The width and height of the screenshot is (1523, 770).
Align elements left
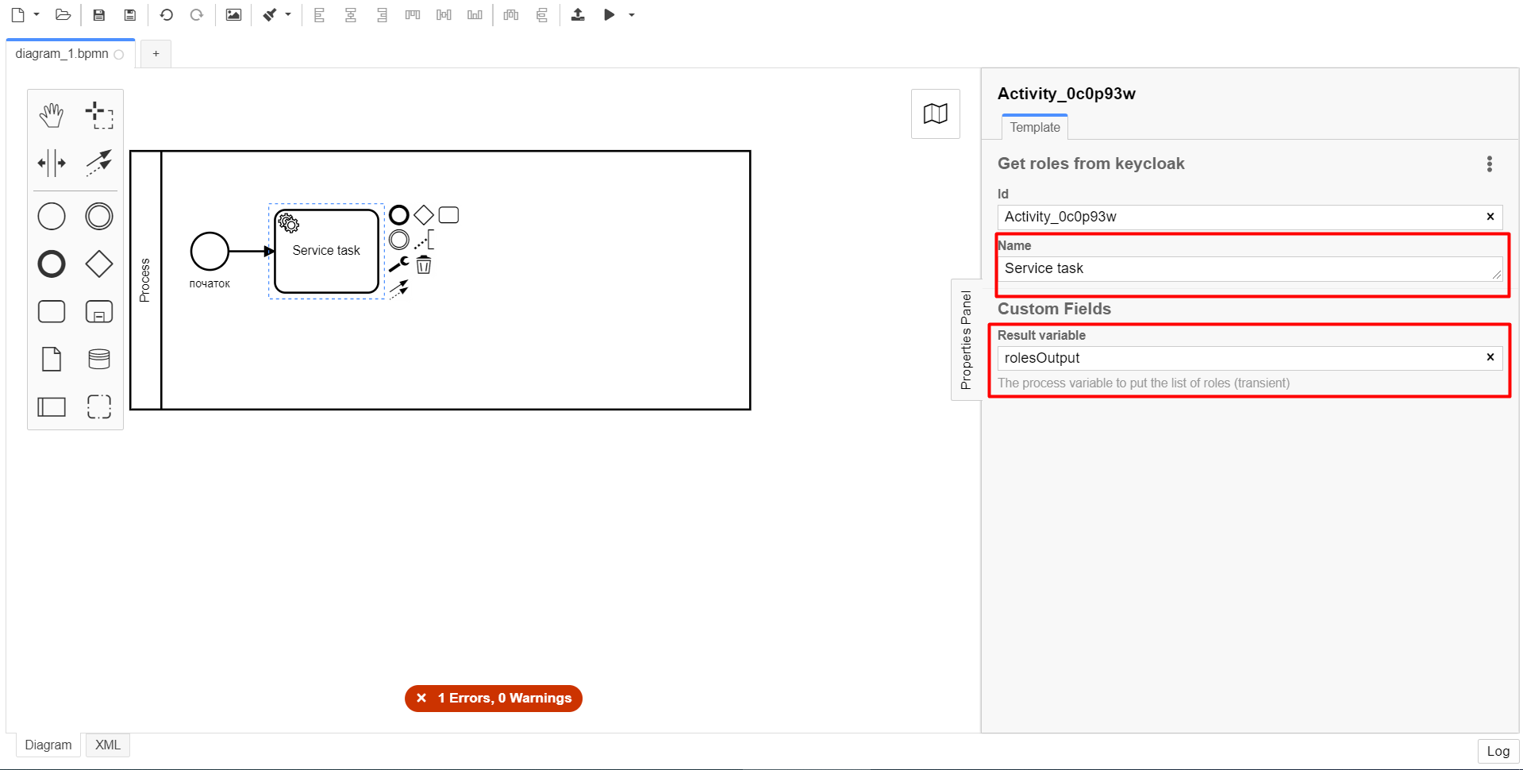click(x=319, y=15)
